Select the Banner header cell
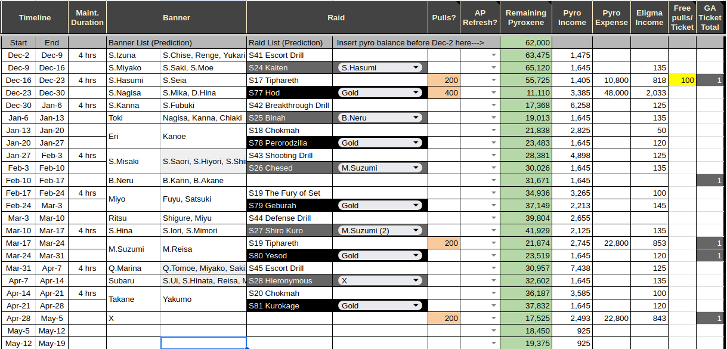Viewport: 727px width, 349px height. [x=176, y=17]
